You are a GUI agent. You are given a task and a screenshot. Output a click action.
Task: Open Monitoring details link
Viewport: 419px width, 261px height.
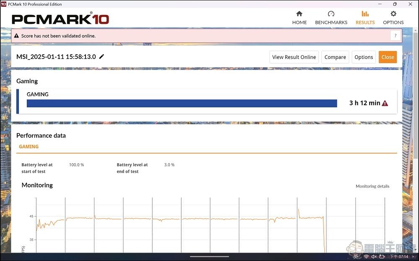(x=372, y=186)
